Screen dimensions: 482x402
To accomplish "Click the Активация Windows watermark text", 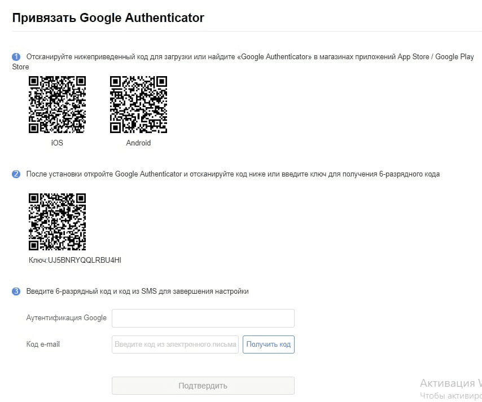I will (450, 383).
